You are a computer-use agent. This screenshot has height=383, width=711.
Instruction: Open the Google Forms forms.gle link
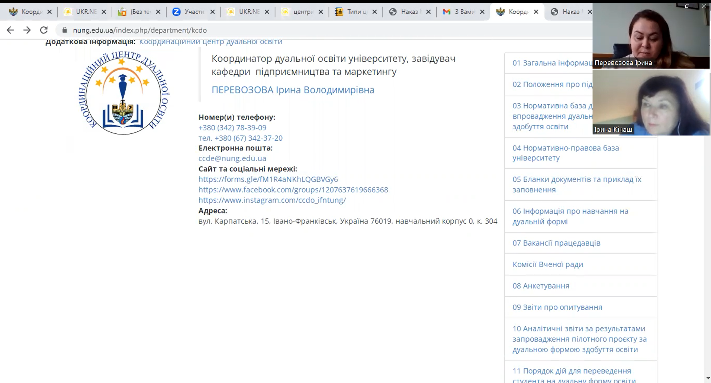pos(268,179)
